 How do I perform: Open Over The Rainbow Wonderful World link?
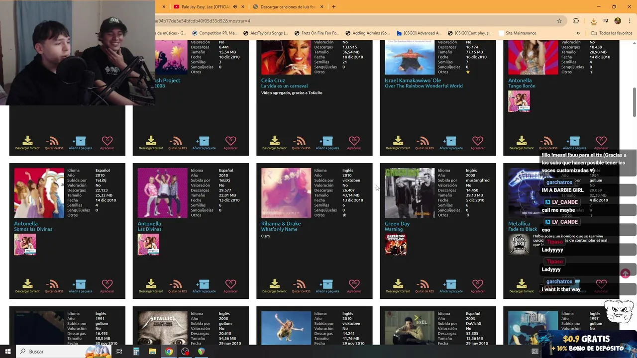[424, 86]
